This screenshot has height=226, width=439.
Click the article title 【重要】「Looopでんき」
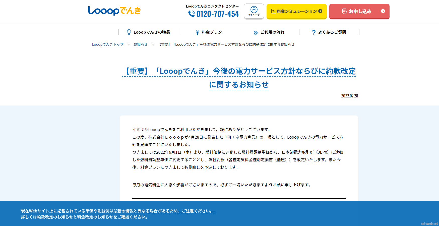point(239,78)
